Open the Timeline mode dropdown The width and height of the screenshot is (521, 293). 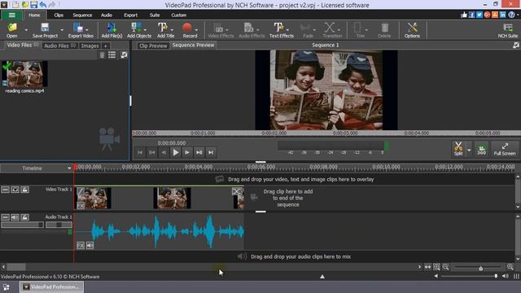point(69,168)
